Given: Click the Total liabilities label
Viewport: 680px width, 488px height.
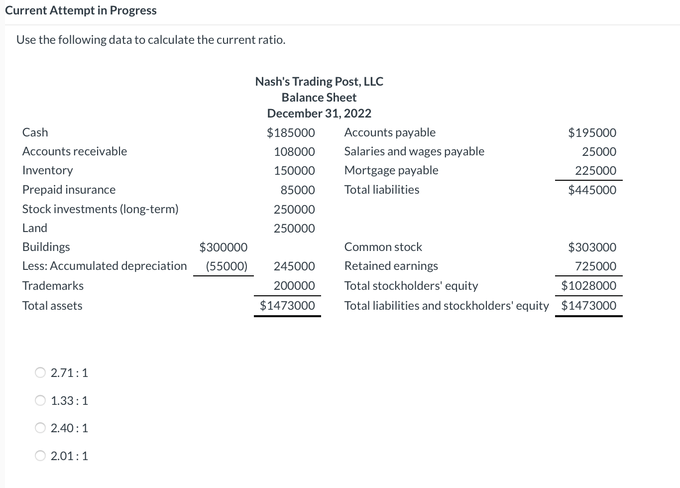Looking at the screenshot, I should coord(381,189).
